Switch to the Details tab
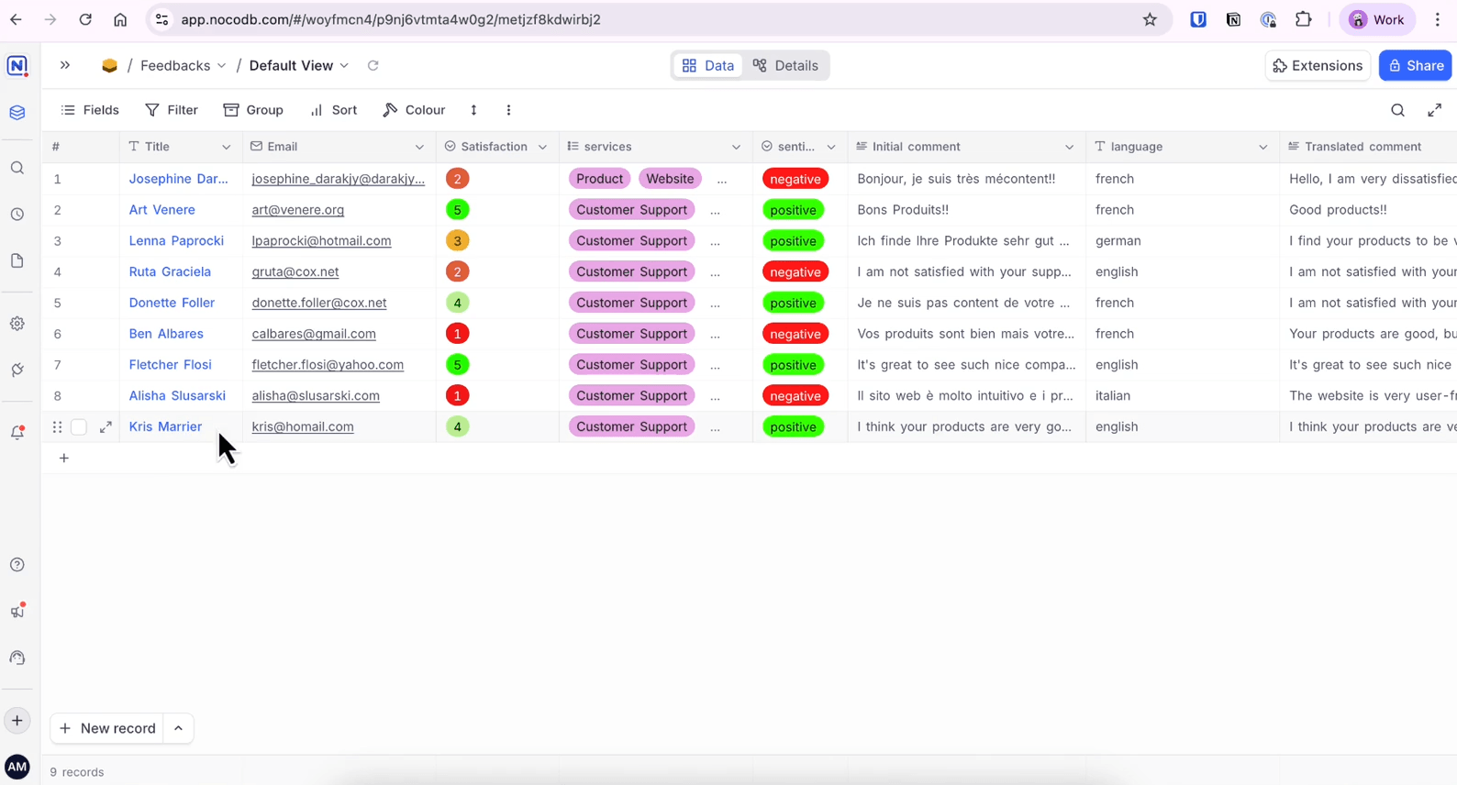The height and width of the screenshot is (785, 1457). tap(785, 66)
